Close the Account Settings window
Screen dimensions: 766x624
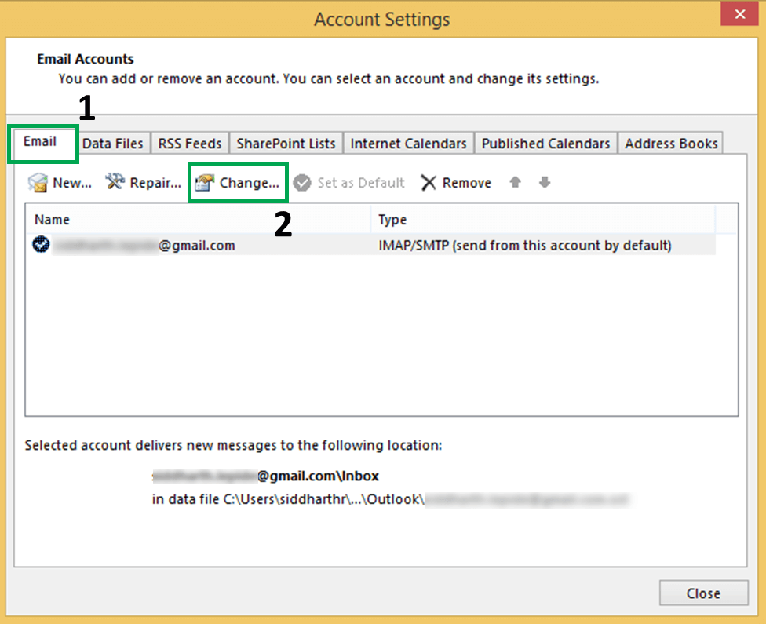pos(702,593)
